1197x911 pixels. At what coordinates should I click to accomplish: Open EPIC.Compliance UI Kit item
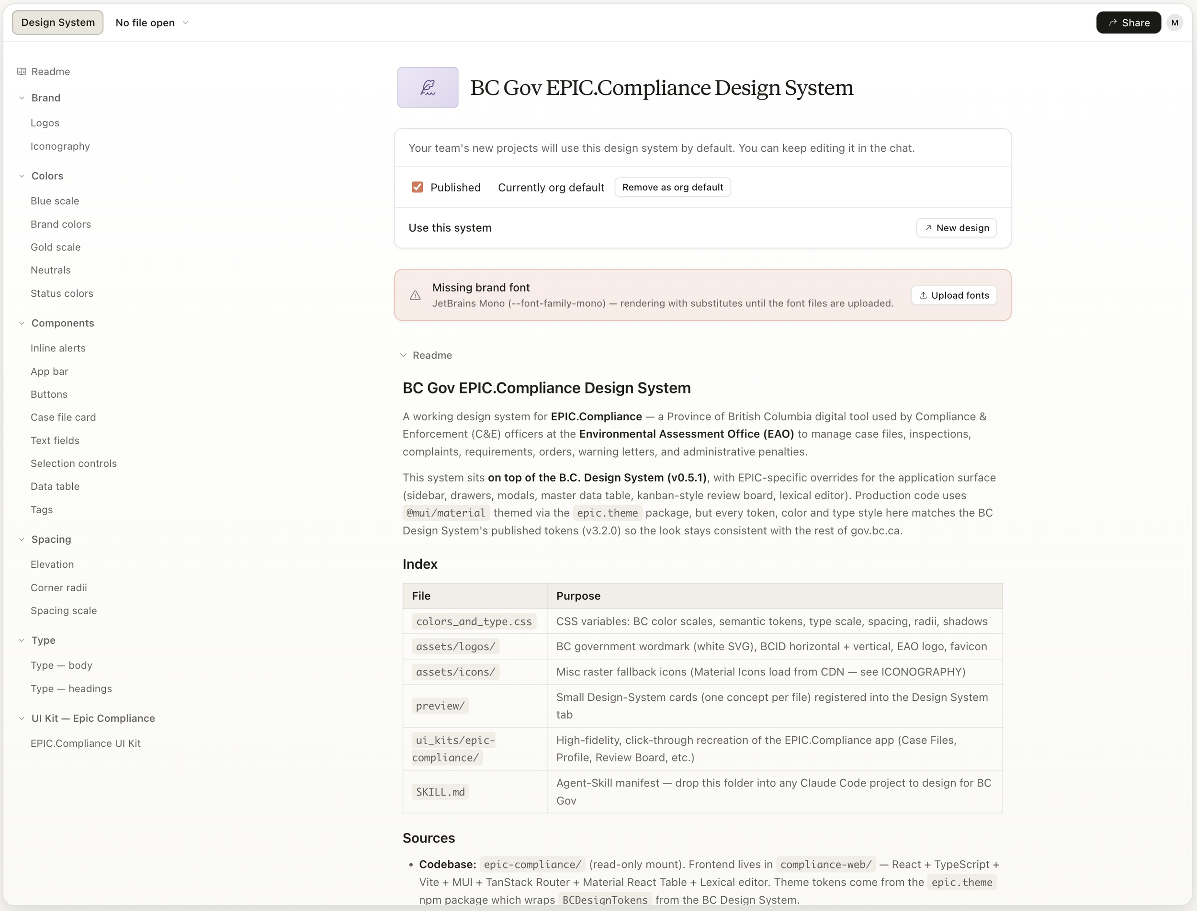86,743
